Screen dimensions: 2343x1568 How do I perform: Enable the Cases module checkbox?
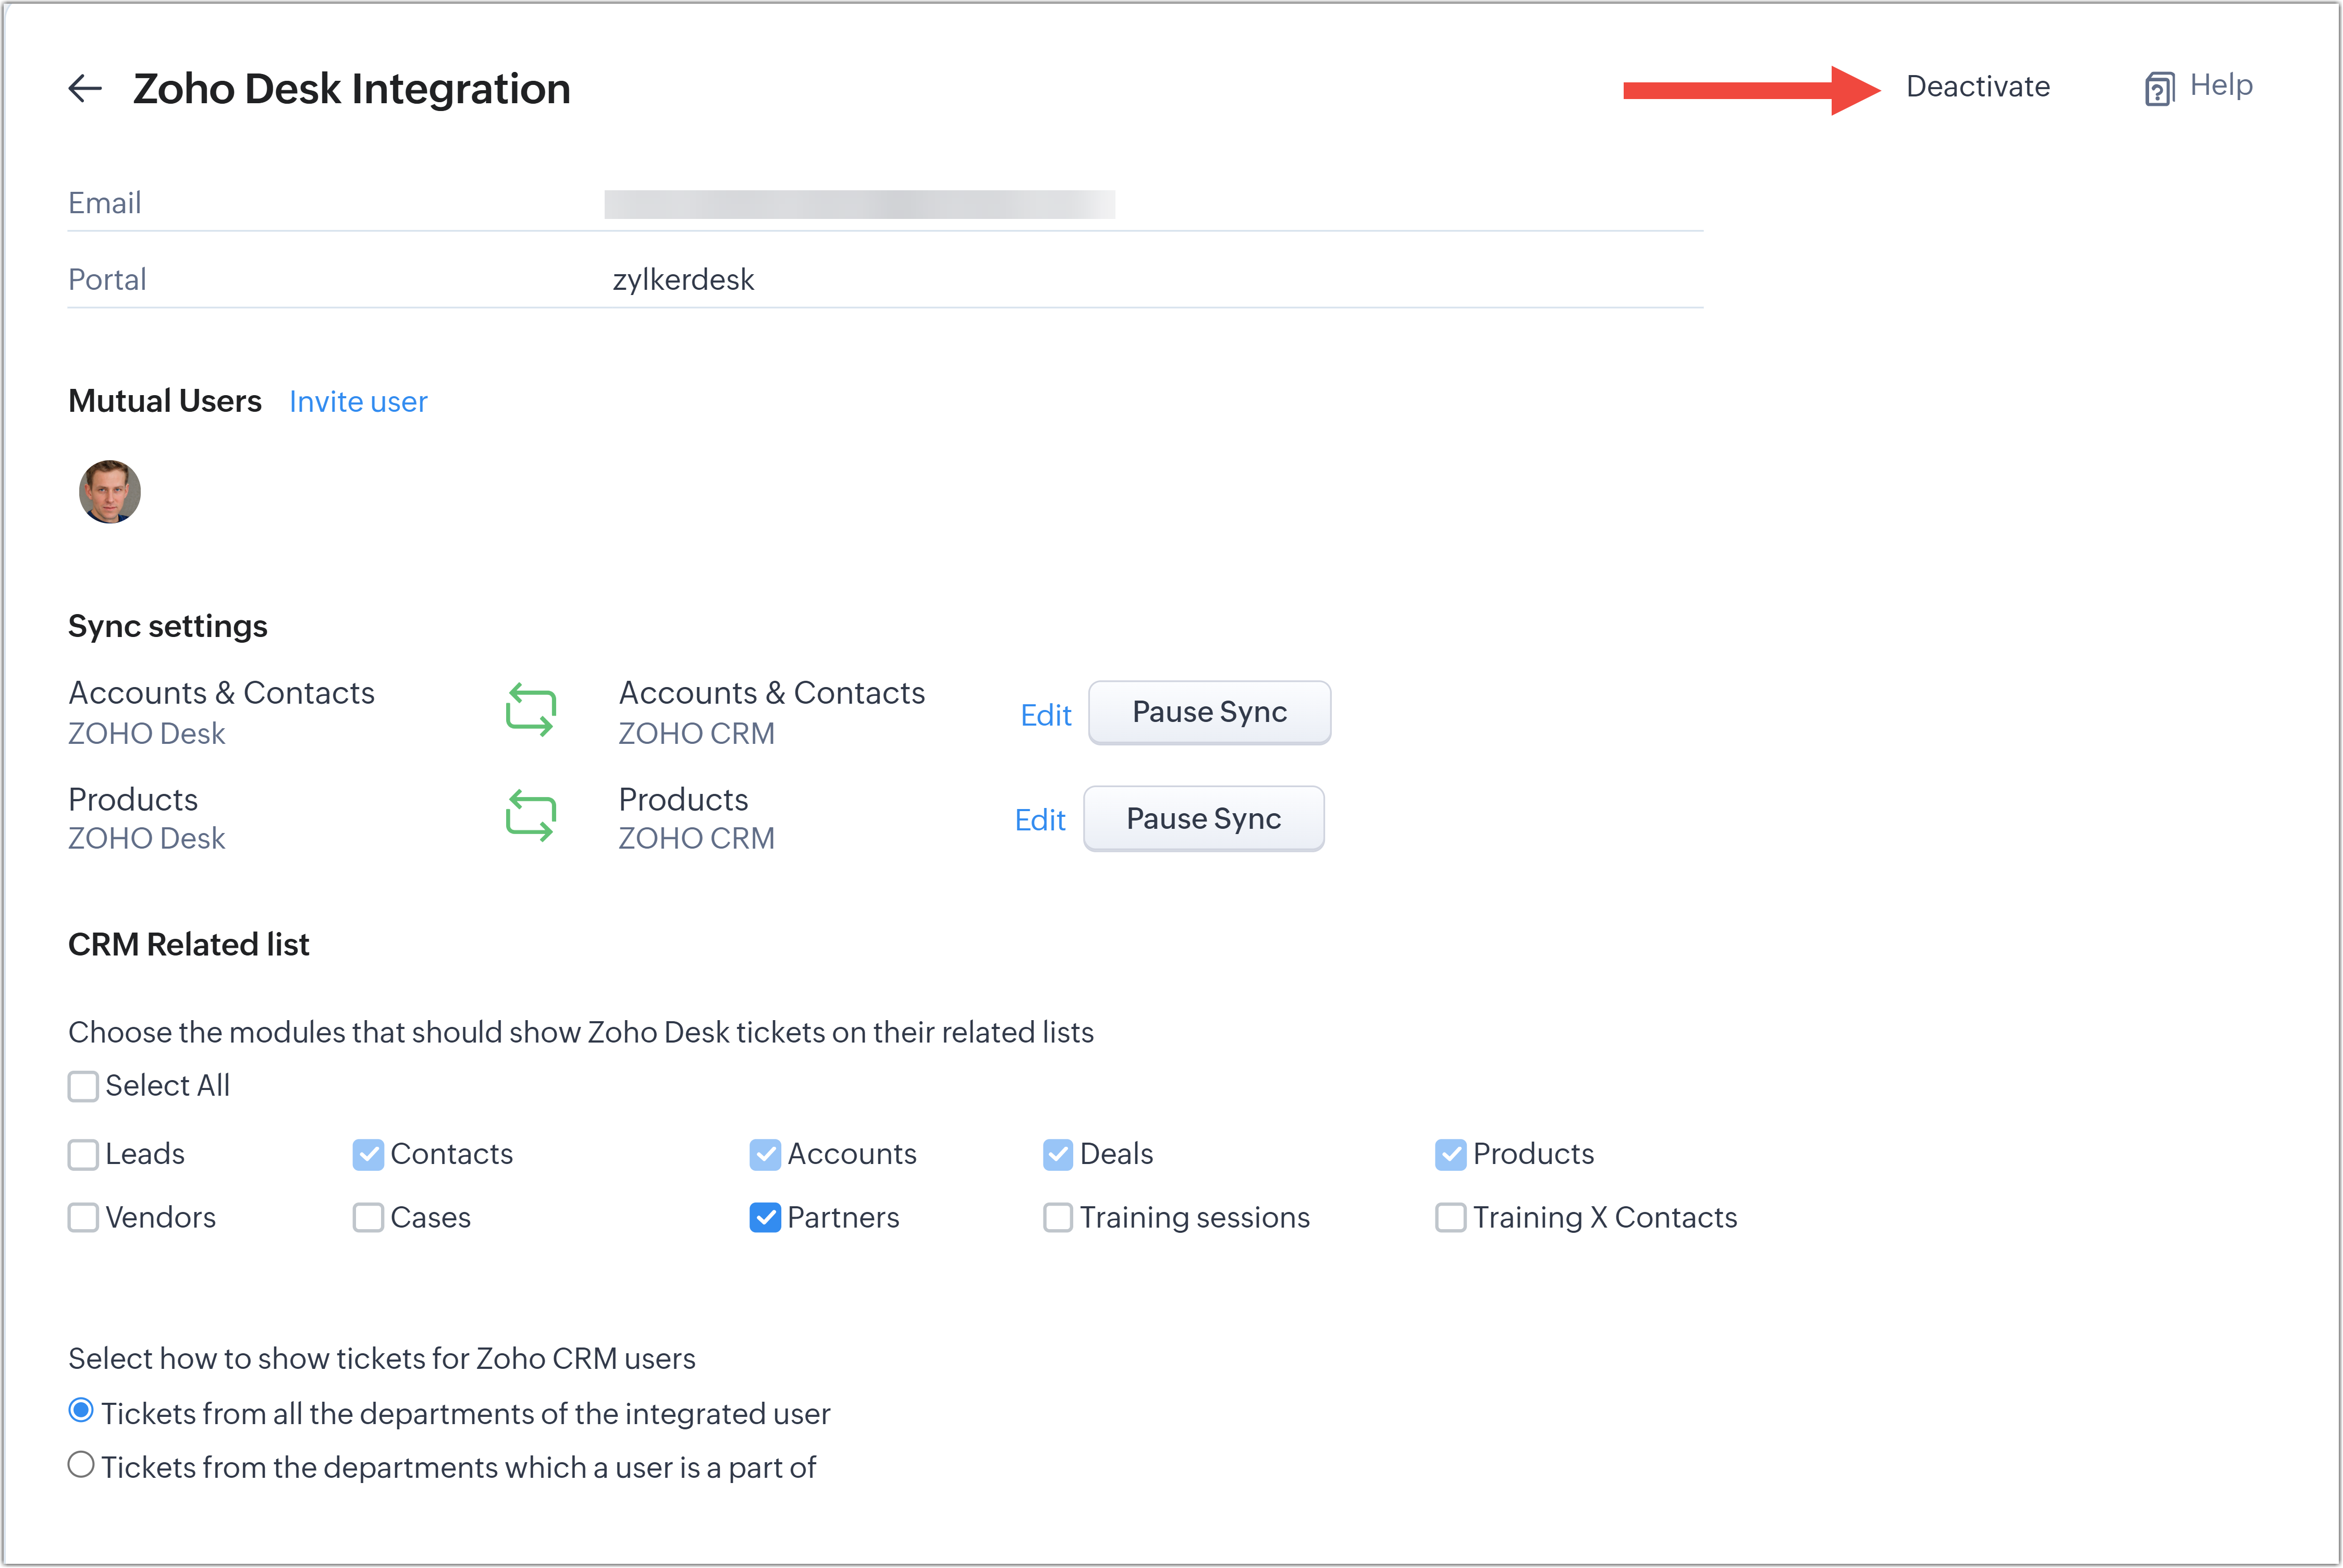tap(368, 1218)
